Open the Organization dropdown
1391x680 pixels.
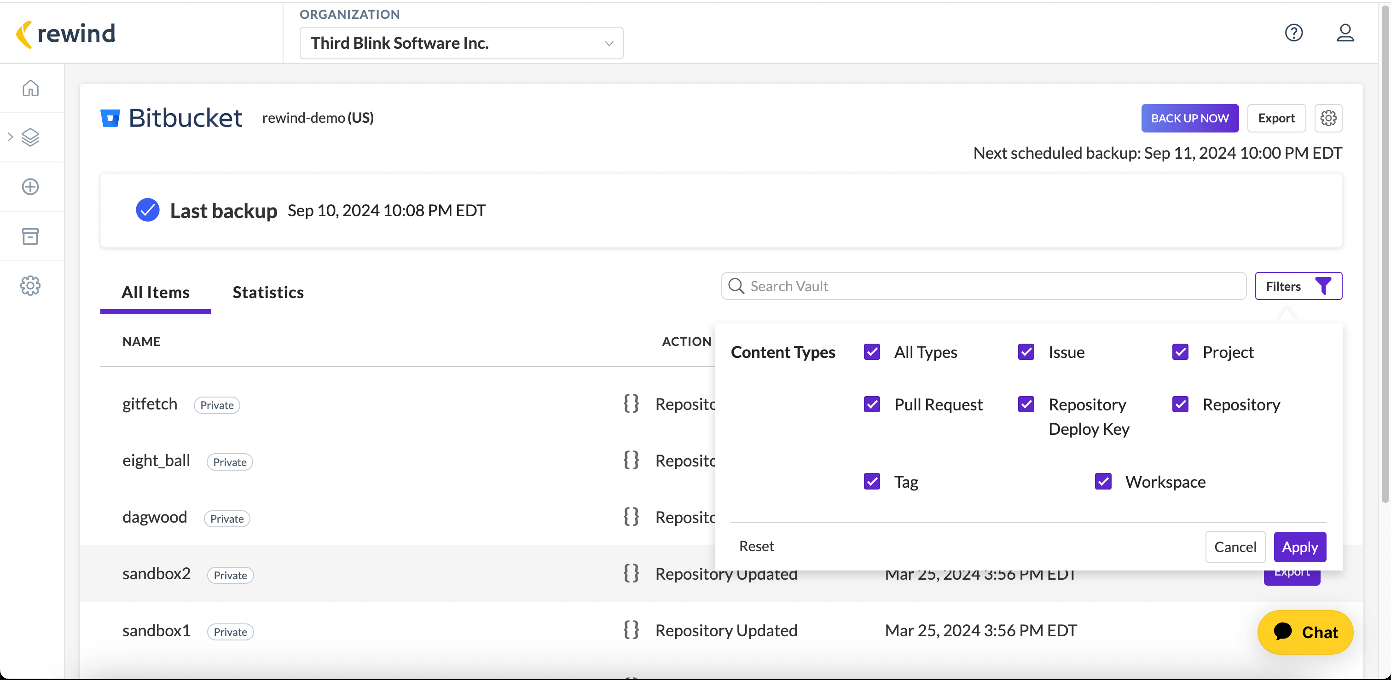pyautogui.click(x=461, y=43)
